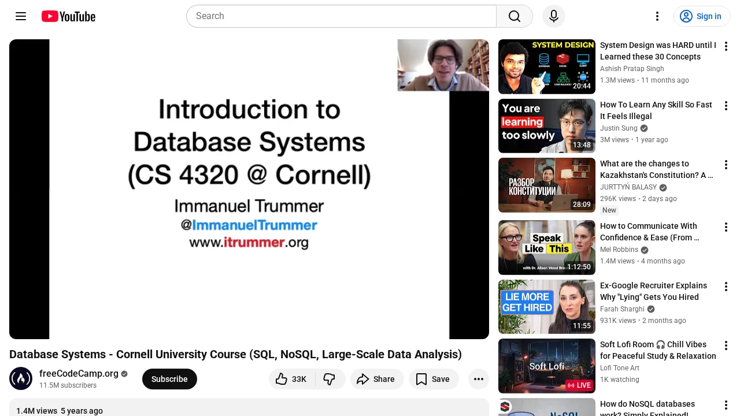Share the video
The height and width of the screenshot is (416, 740).
[377, 379]
